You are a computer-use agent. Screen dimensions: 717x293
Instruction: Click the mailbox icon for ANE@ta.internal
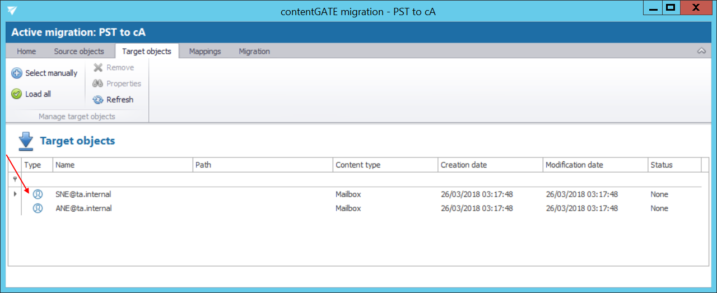coord(38,208)
